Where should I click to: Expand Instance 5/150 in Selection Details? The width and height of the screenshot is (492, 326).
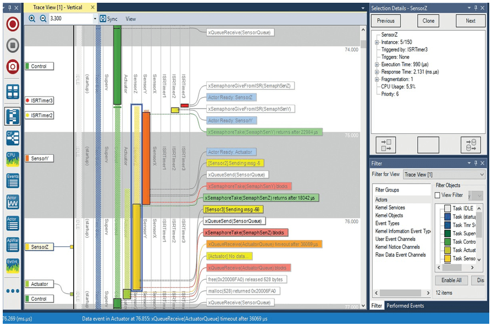click(376, 42)
